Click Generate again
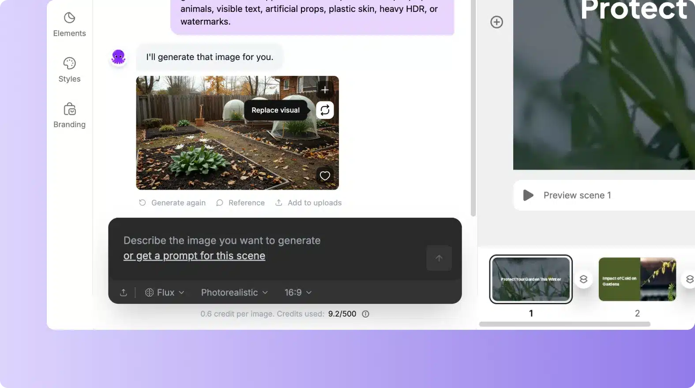This screenshot has width=695, height=388. point(172,203)
